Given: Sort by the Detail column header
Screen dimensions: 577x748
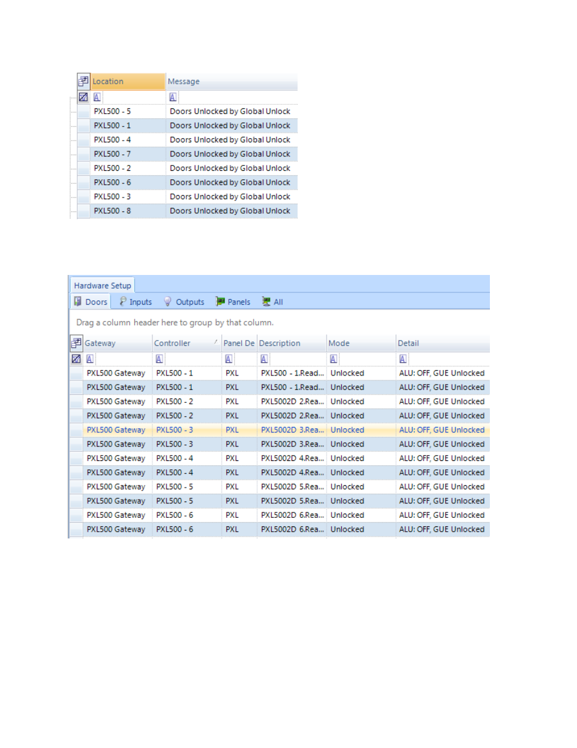Looking at the screenshot, I should click(x=443, y=343).
